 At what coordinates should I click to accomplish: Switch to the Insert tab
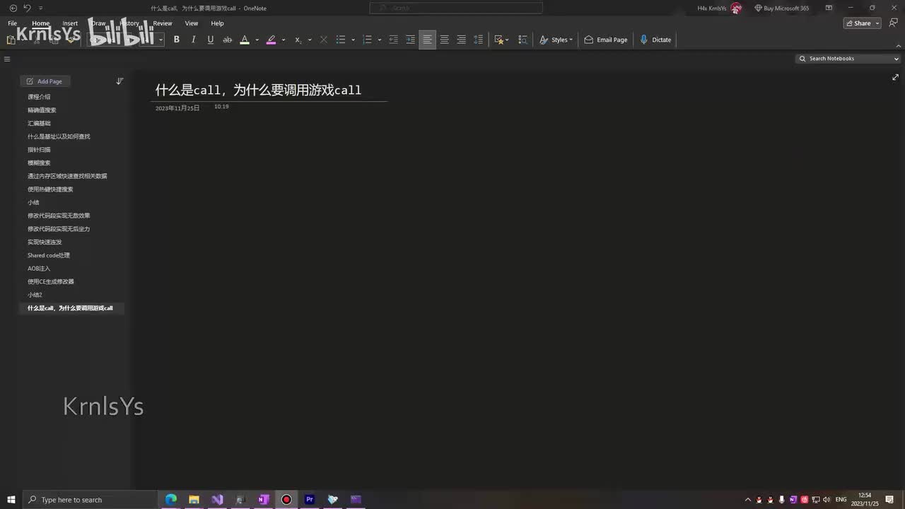tap(70, 23)
